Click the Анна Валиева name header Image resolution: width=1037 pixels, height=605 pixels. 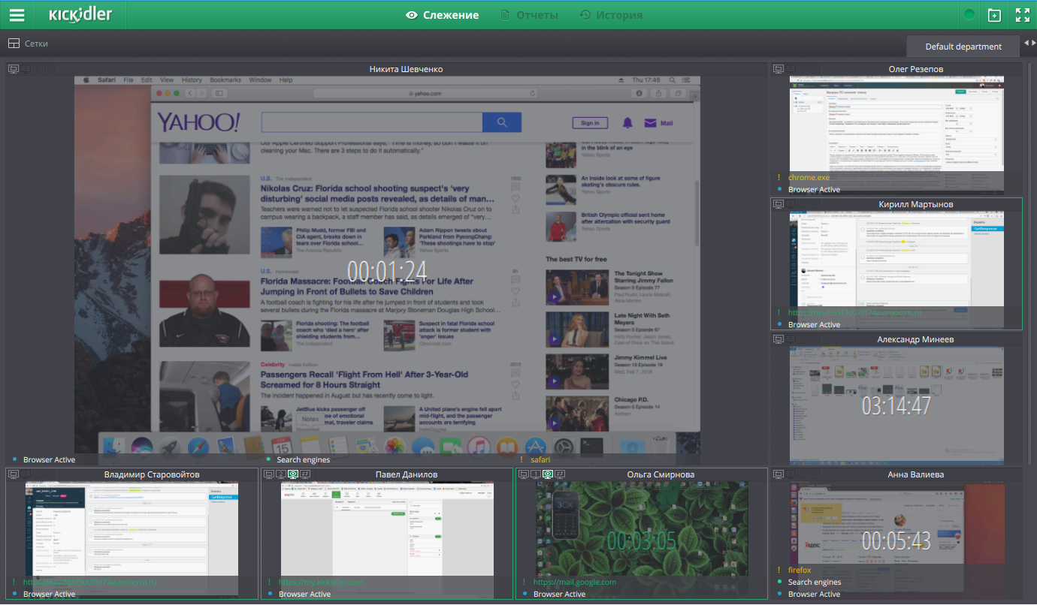point(916,474)
